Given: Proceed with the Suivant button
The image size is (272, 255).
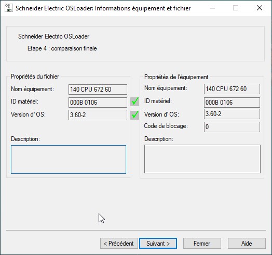Looking at the screenshot, I should [158, 244].
